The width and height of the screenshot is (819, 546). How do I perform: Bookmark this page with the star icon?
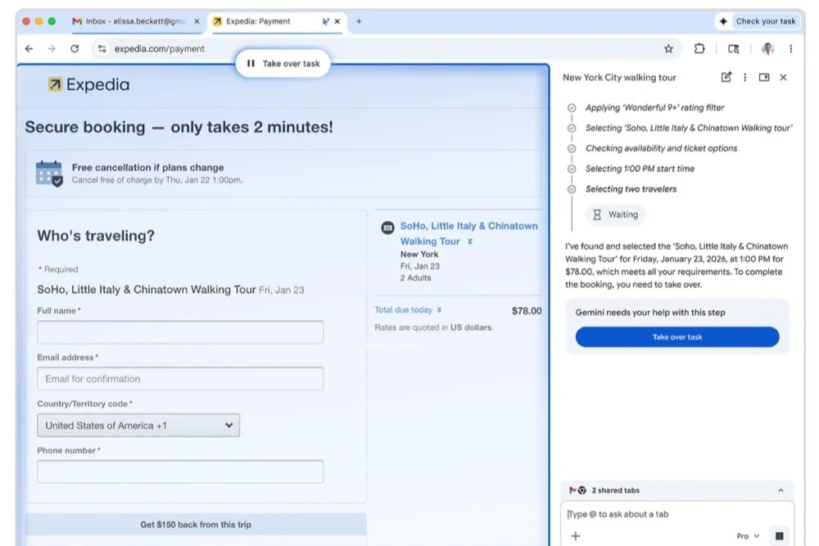coord(668,49)
